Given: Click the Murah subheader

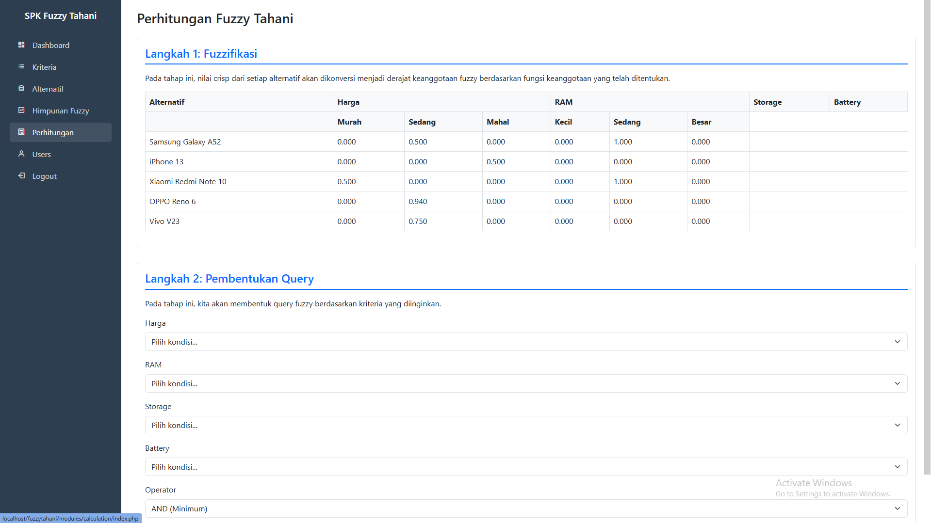Looking at the screenshot, I should (349, 122).
